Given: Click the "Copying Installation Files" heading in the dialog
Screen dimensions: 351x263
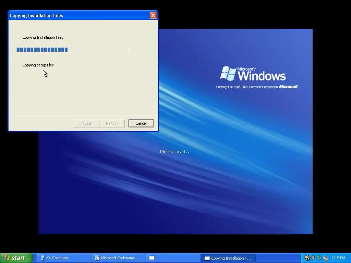Looking at the screenshot, I should tap(43, 37).
